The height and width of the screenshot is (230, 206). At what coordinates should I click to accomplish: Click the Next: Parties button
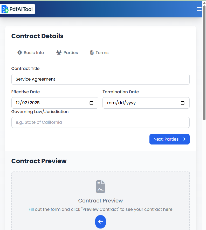169,139
